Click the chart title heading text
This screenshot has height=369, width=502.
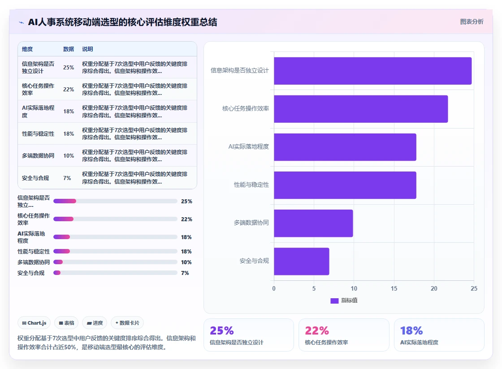123,22
